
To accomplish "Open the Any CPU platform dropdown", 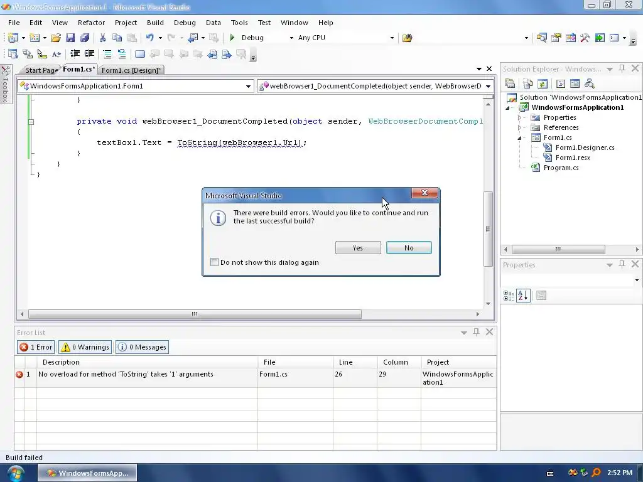I will click(x=392, y=38).
